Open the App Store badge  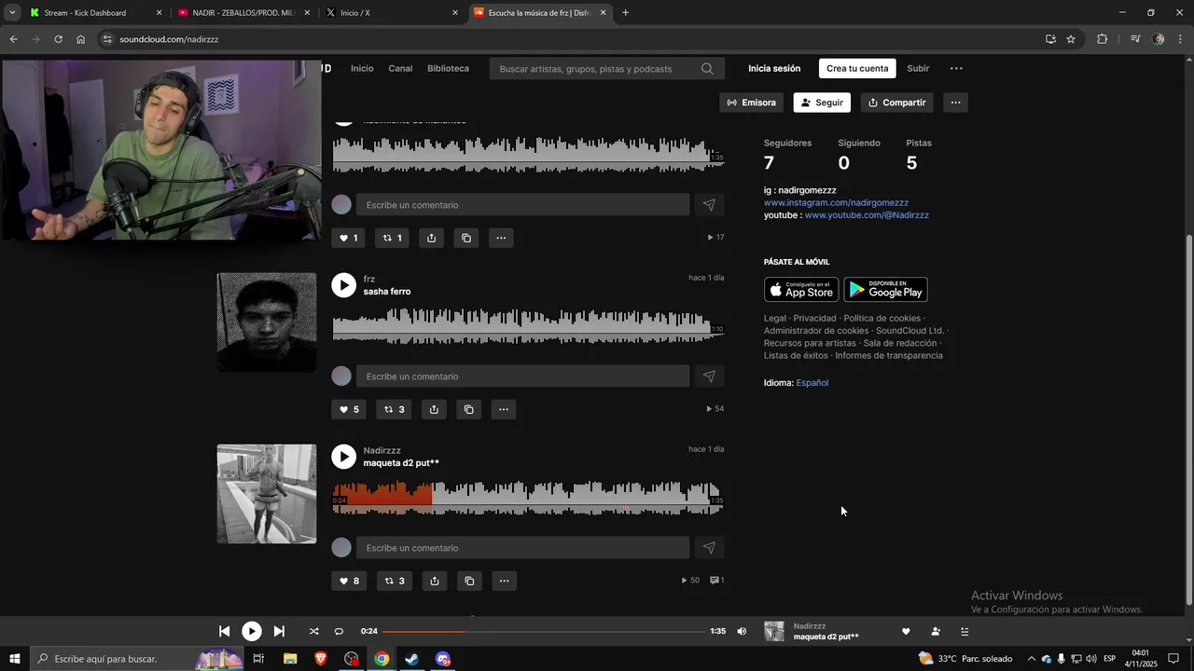click(801, 290)
